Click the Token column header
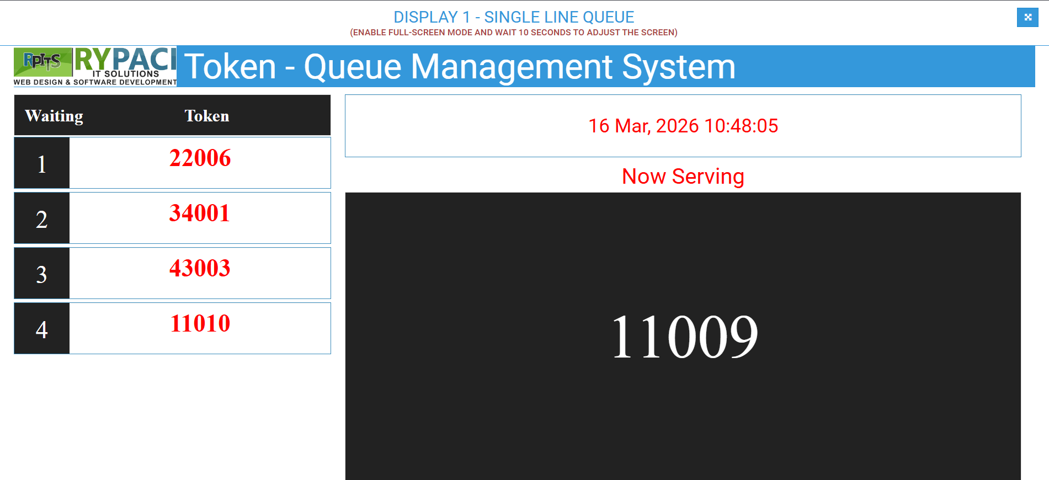Screen dimensions: 1049x480 (206, 116)
